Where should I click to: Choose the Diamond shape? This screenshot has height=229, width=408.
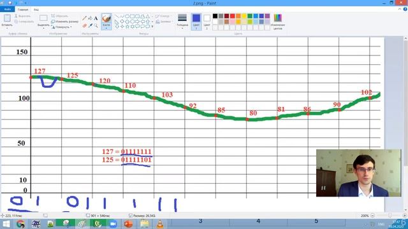pyautogui.click(x=122, y=22)
